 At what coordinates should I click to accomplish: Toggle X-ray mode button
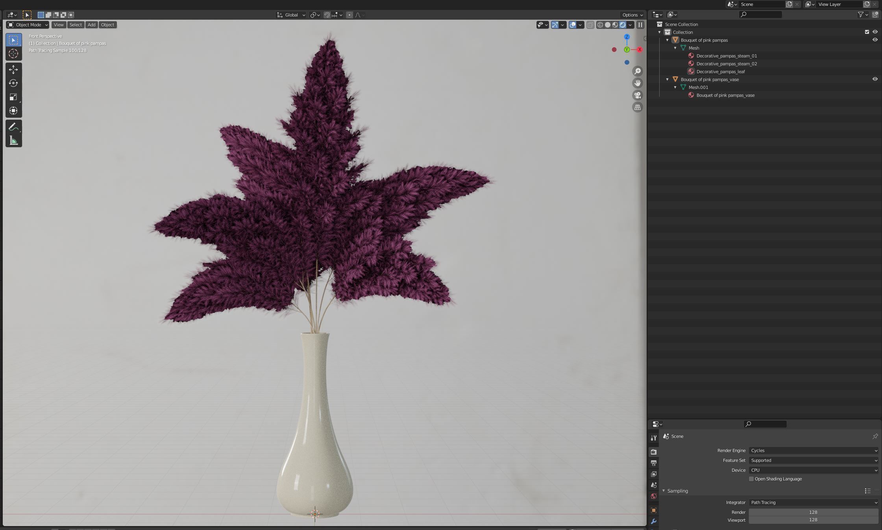pyautogui.click(x=590, y=25)
